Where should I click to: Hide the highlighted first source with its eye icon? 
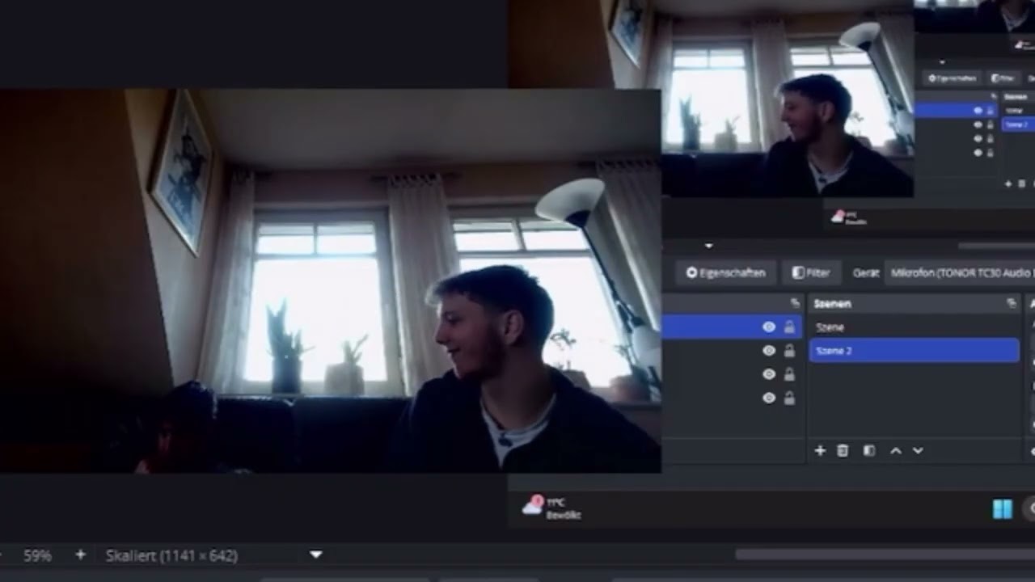click(x=769, y=327)
